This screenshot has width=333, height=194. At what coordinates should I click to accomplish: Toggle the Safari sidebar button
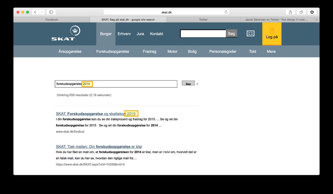(51, 12)
